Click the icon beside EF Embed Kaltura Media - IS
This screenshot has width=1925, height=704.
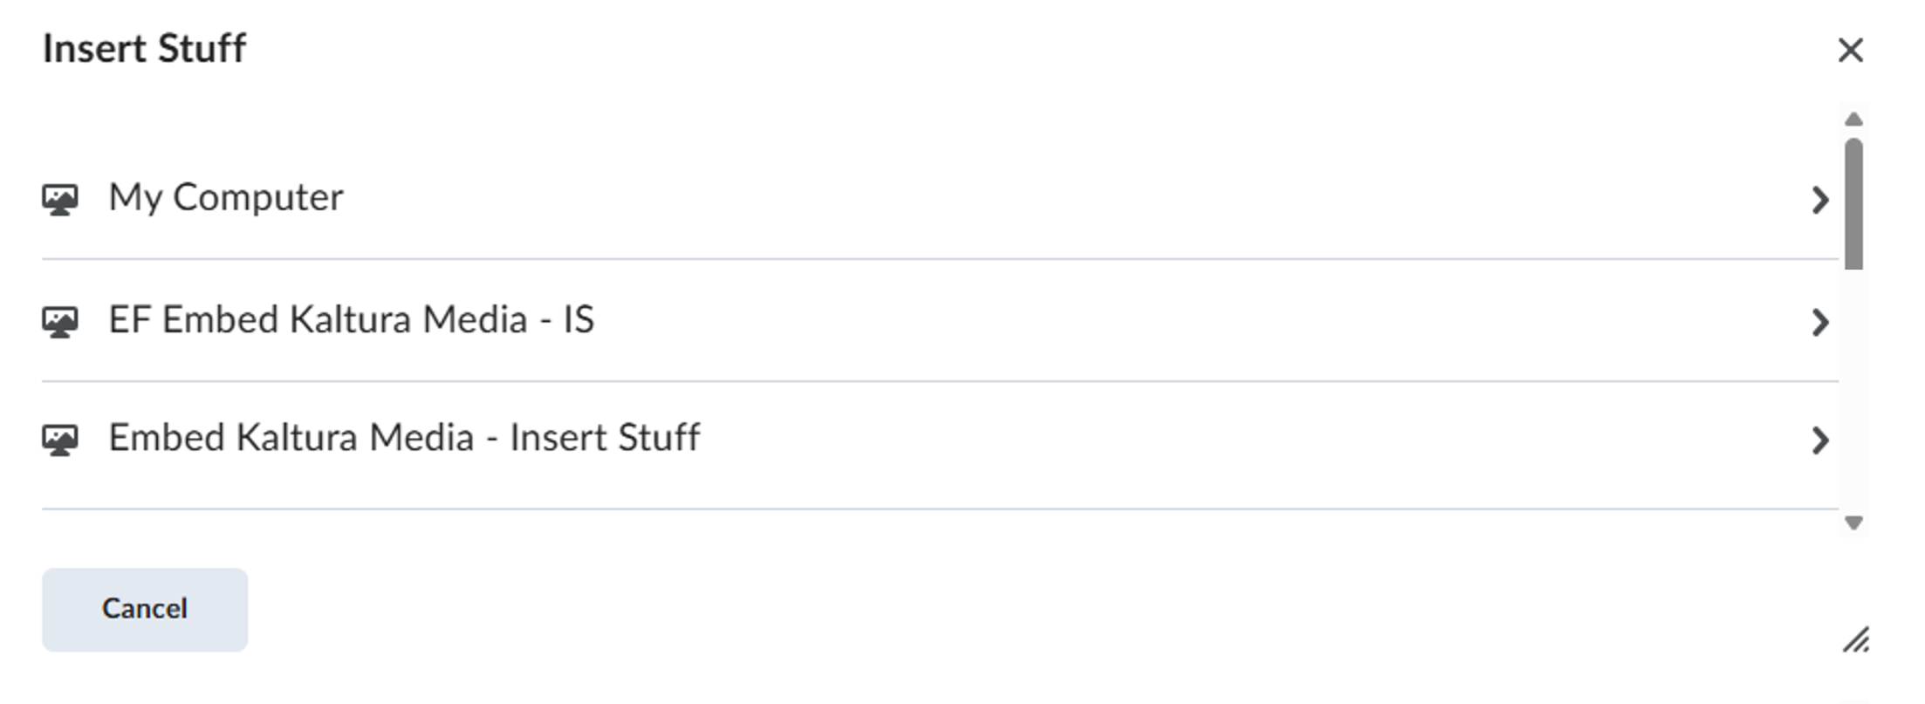tap(60, 322)
